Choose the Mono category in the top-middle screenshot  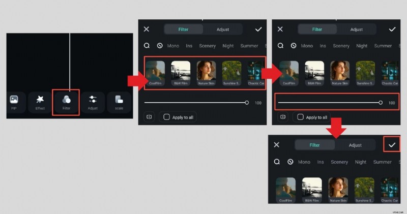pos(173,46)
